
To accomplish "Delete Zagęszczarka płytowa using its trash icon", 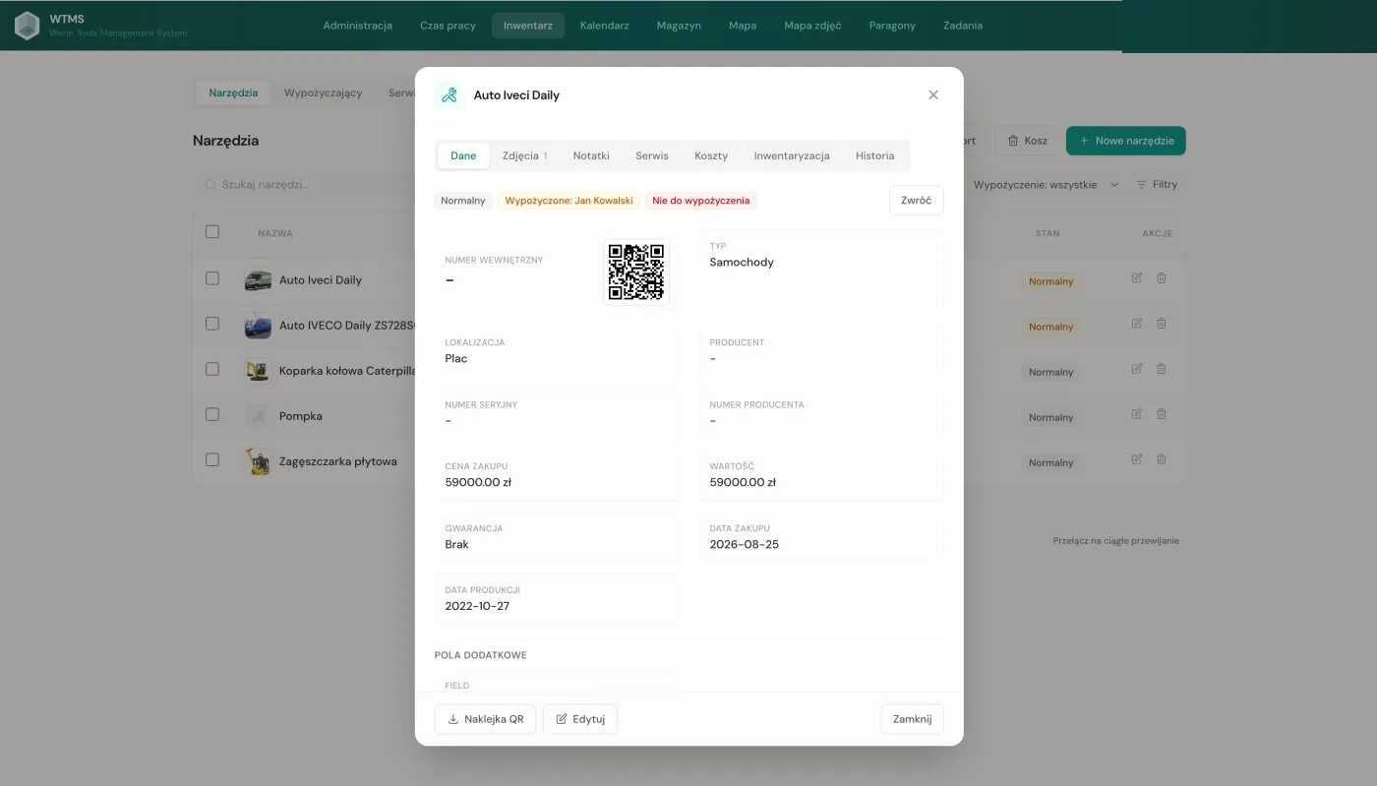I will 1162,459.
